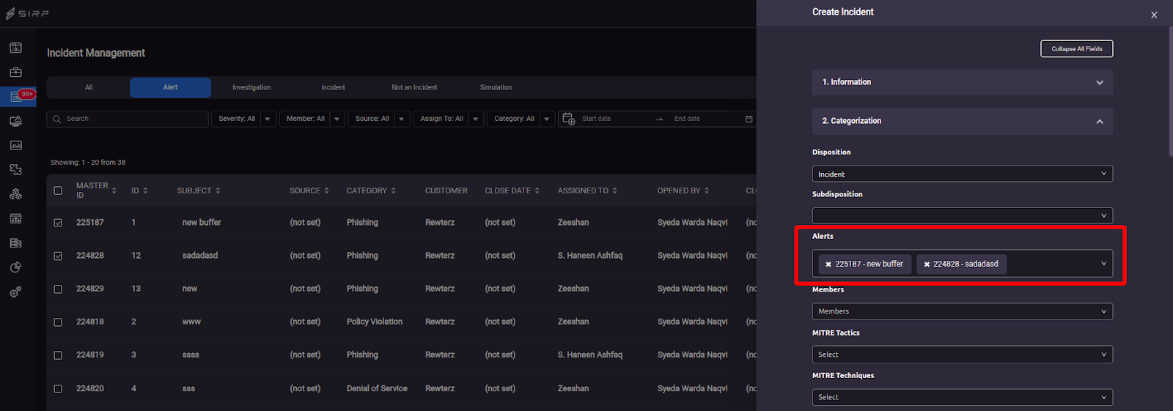The height and width of the screenshot is (411, 1173).
Task: Click the Collapse All Fields button
Action: 1076,49
